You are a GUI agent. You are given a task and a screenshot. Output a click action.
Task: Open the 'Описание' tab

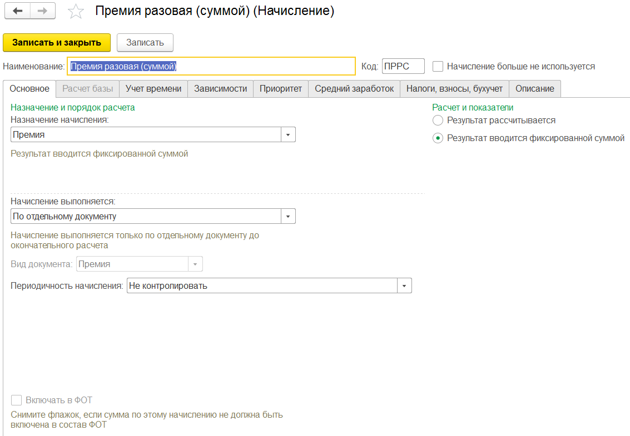tap(534, 88)
